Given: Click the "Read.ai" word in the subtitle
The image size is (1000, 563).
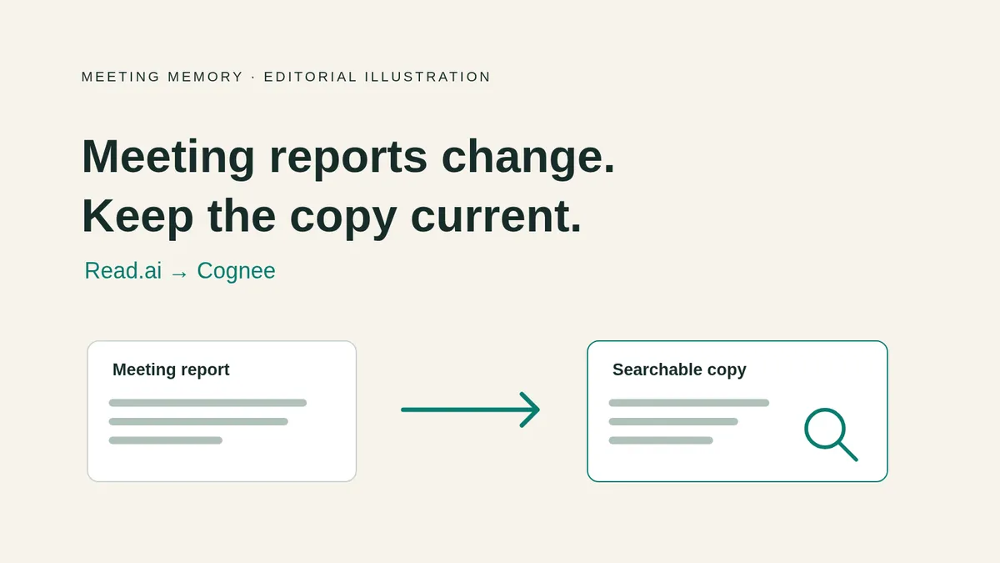Looking at the screenshot, I should 123,271.
